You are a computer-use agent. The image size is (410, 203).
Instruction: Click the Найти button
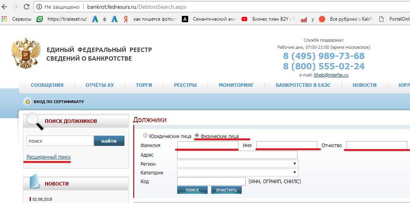pos(109,141)
